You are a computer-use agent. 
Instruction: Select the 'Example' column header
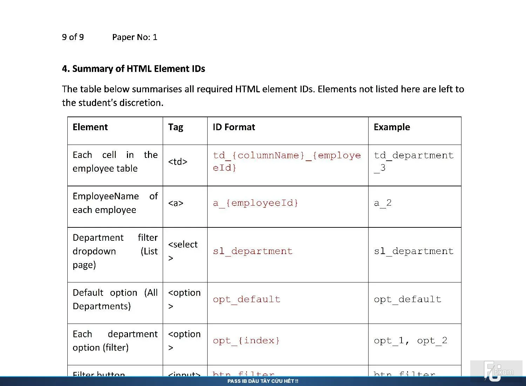(x=414, y=131)
